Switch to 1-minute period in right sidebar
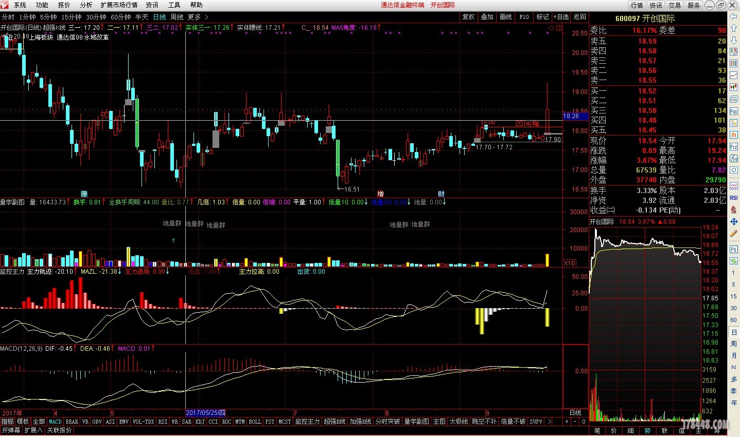This screenshot has height=437, width=740. pos(733,273)
